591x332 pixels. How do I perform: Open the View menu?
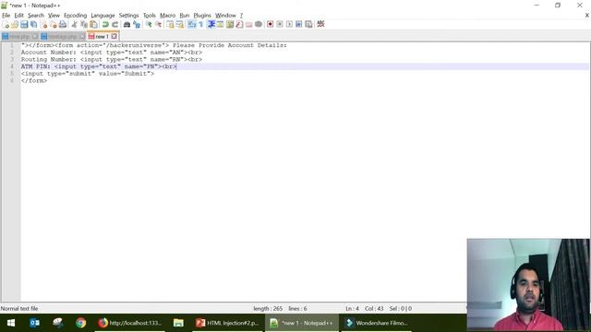54,16
